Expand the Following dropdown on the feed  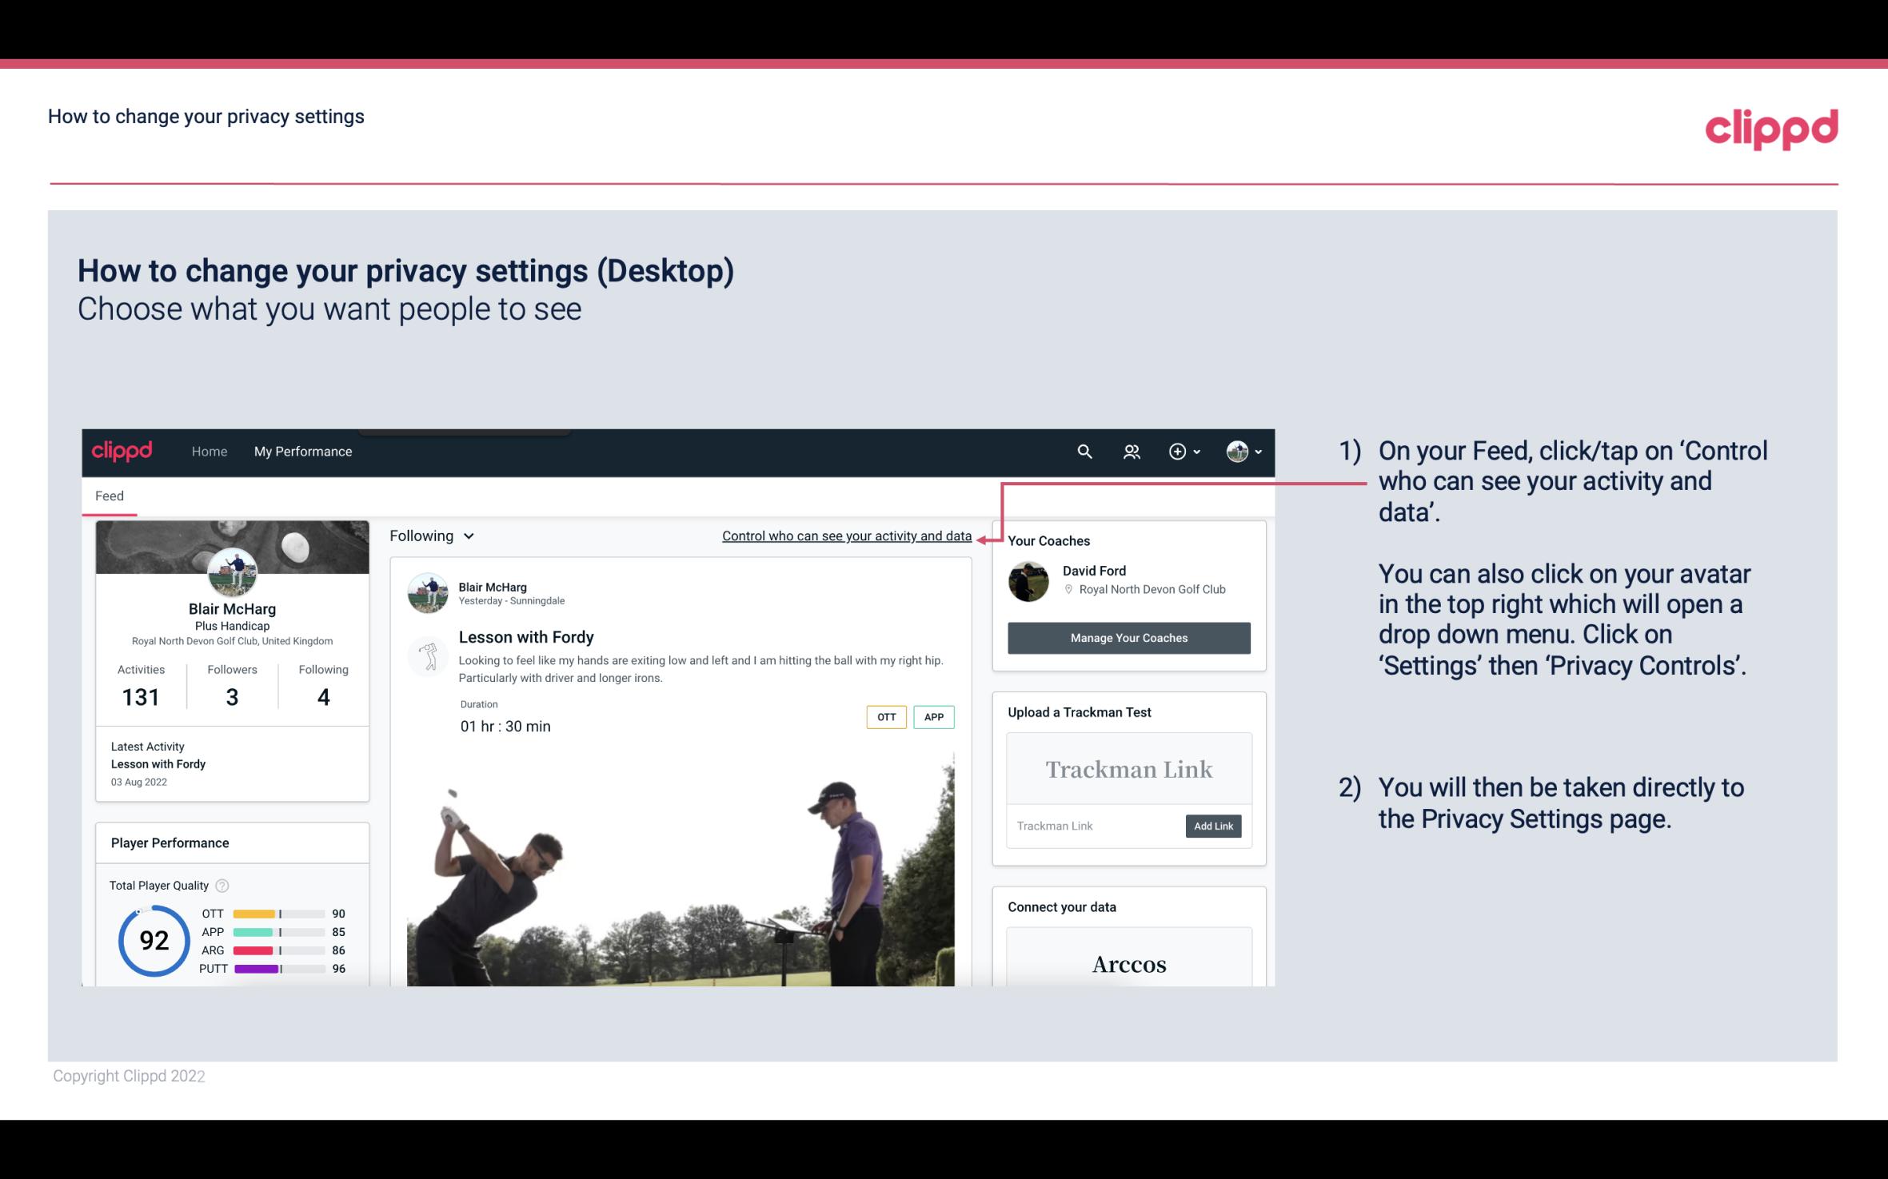pos(430,536)
